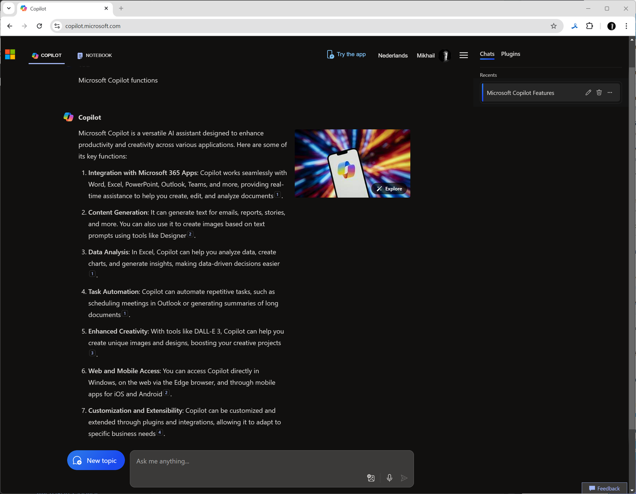Reload the Copilot page
This screenshot has height=494, width=636.
pyautogui.click(x=39, y=26)
